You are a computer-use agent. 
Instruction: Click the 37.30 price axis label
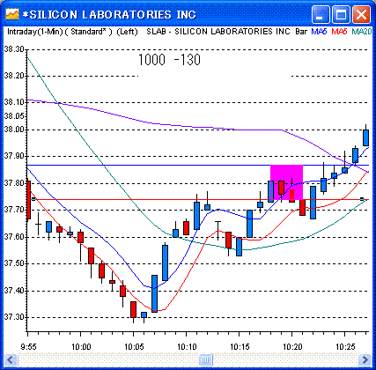[14, 317]
